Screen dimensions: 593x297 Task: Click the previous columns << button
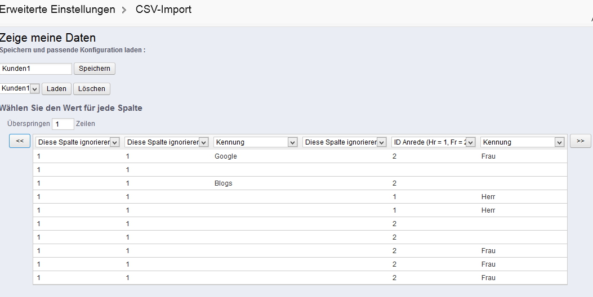click(20, 141)
